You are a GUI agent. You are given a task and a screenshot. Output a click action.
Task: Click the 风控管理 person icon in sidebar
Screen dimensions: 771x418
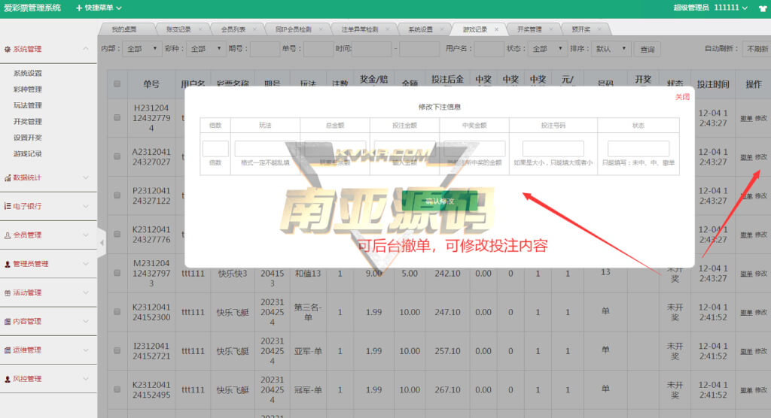tap(8, 379)
